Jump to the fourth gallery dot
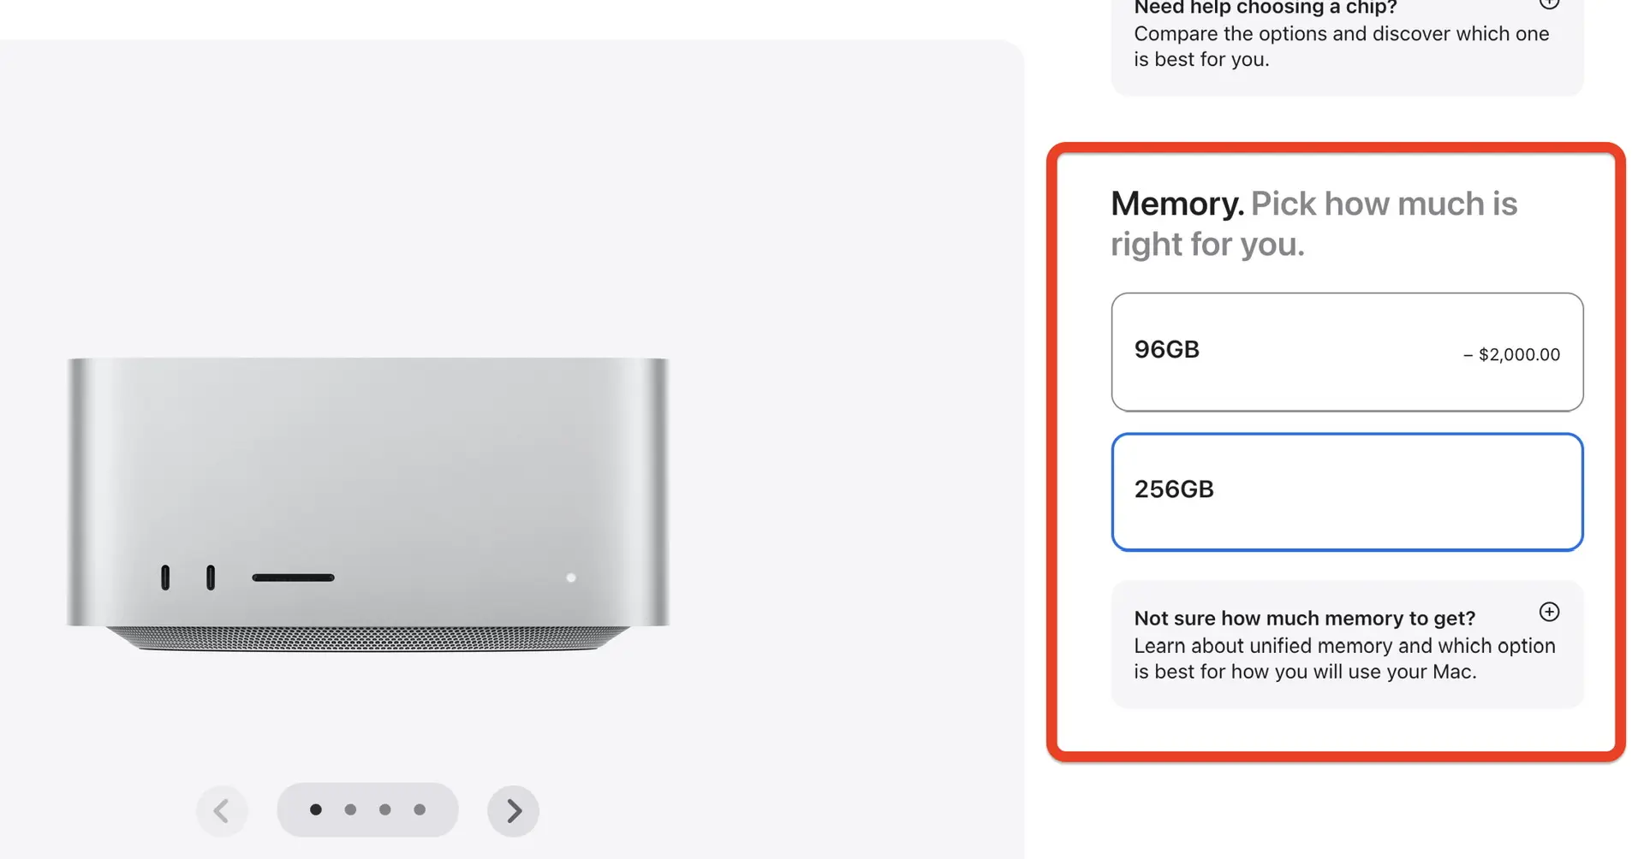Screen dimensions: 1644x859 click(420, 809)
